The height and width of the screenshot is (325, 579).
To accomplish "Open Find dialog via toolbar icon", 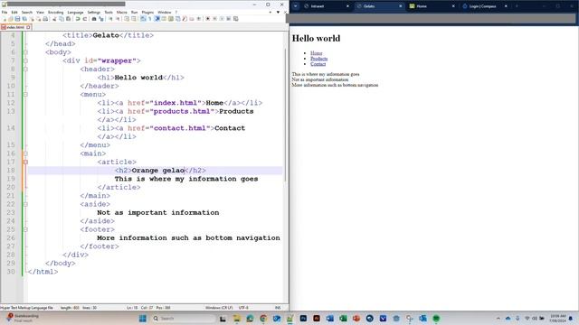I will click(94, 19).
